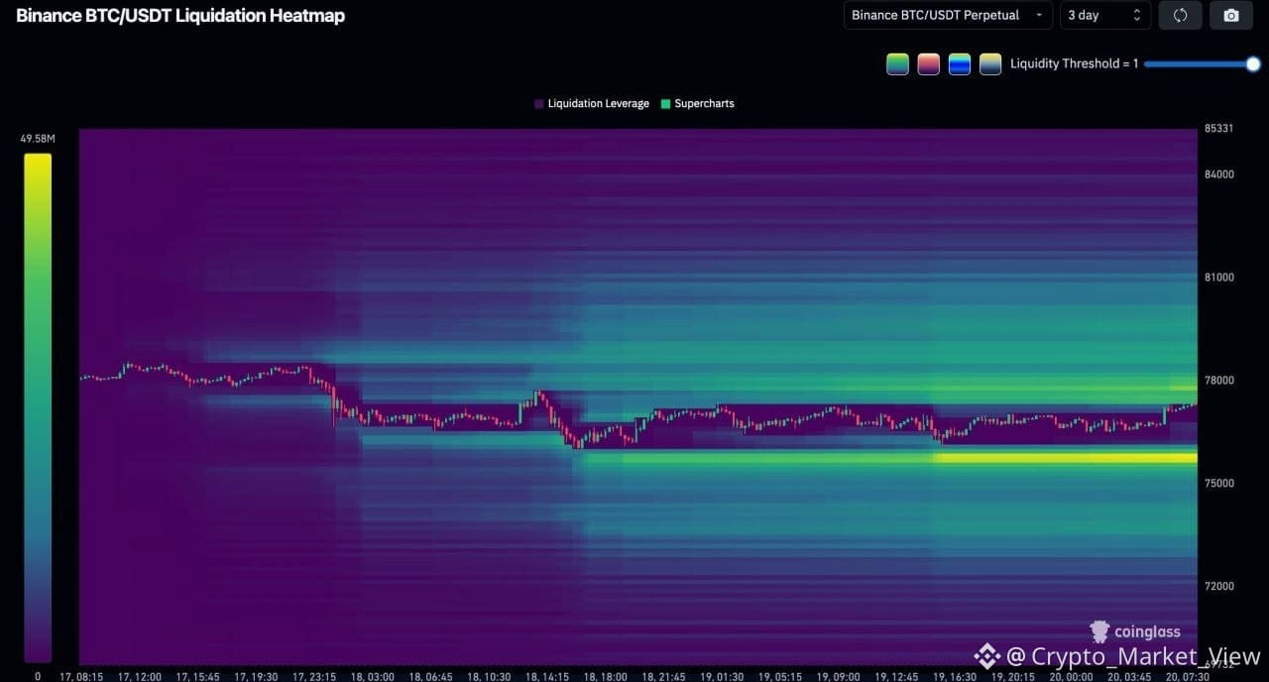The height and width of the screenshot is (682, 1269).
Task: Expand the 3 day time range selector
Action: coord(1105,15)
